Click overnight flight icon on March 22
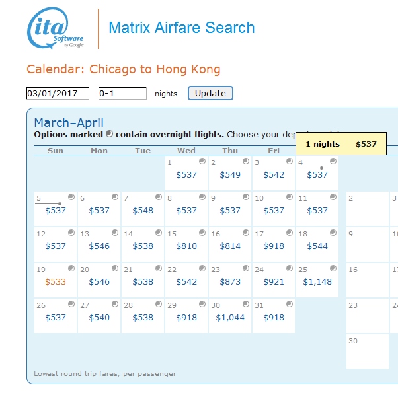The height and width of the screenshot is (397, 398). coord(202,268)
